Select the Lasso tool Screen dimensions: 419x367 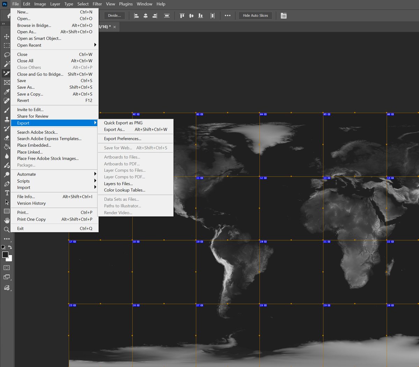tap(7, 55)
